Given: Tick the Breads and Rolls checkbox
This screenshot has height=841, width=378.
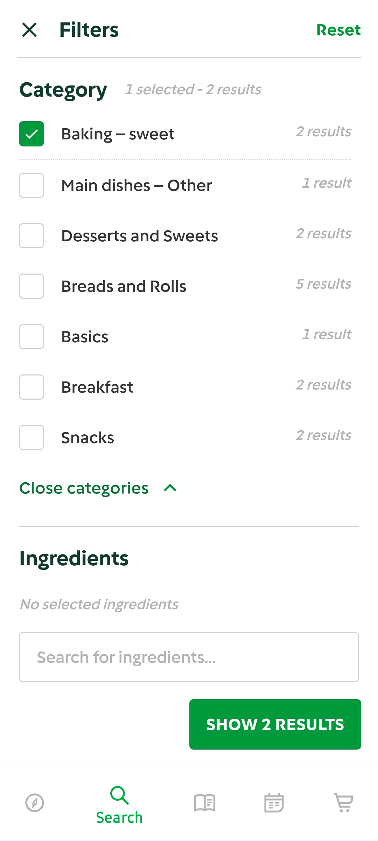Looking at the screenshot, I should tap(31, 286).
